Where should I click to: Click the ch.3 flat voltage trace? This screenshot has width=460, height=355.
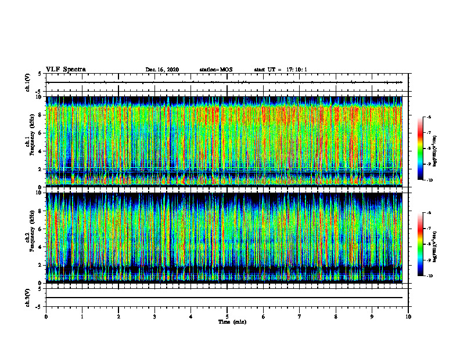pyautogui.click(x=224, y=298)
